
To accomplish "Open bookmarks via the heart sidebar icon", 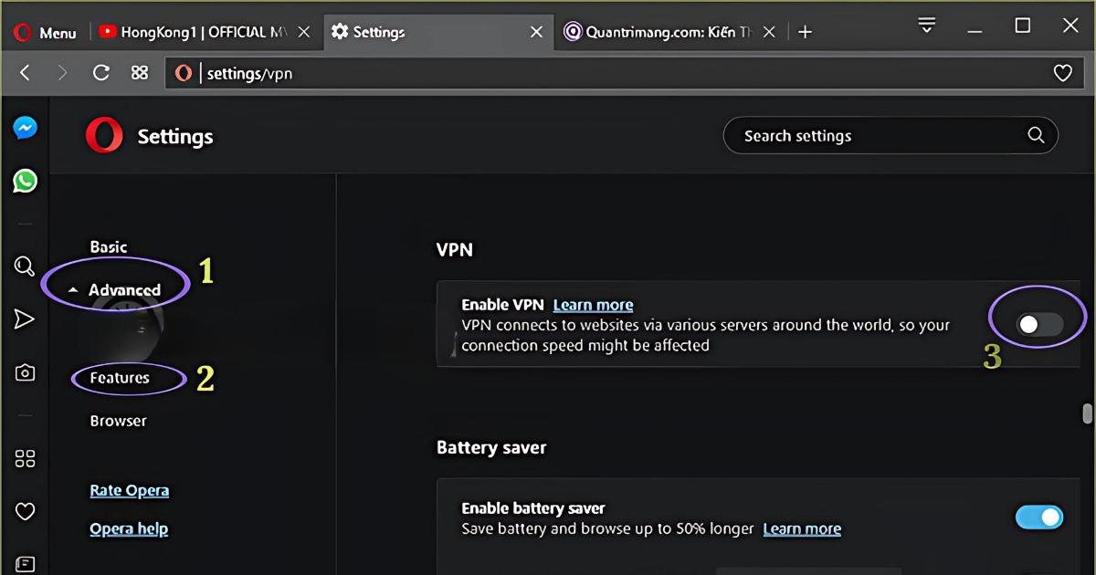I will [25, 511].
